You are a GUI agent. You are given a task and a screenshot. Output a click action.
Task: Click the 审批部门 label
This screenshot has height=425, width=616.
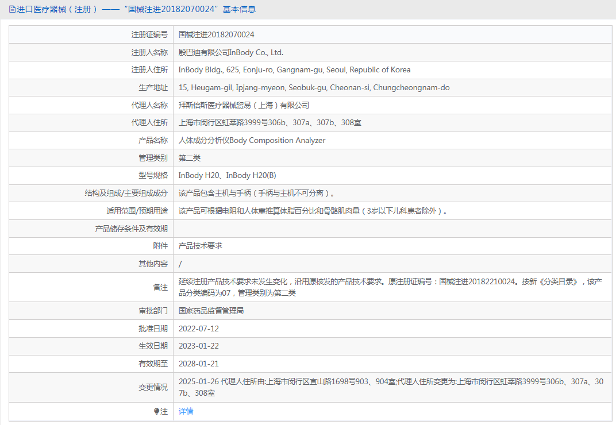click(153, 311)
